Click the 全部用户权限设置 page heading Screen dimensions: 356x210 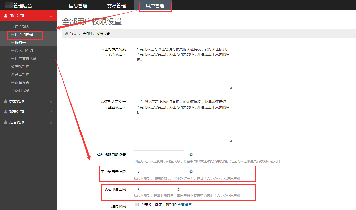click(x=92, y=21)
